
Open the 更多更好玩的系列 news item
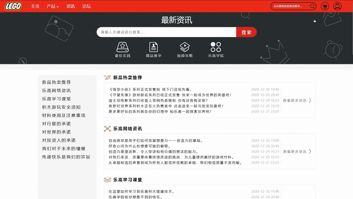tap(160, 111)
